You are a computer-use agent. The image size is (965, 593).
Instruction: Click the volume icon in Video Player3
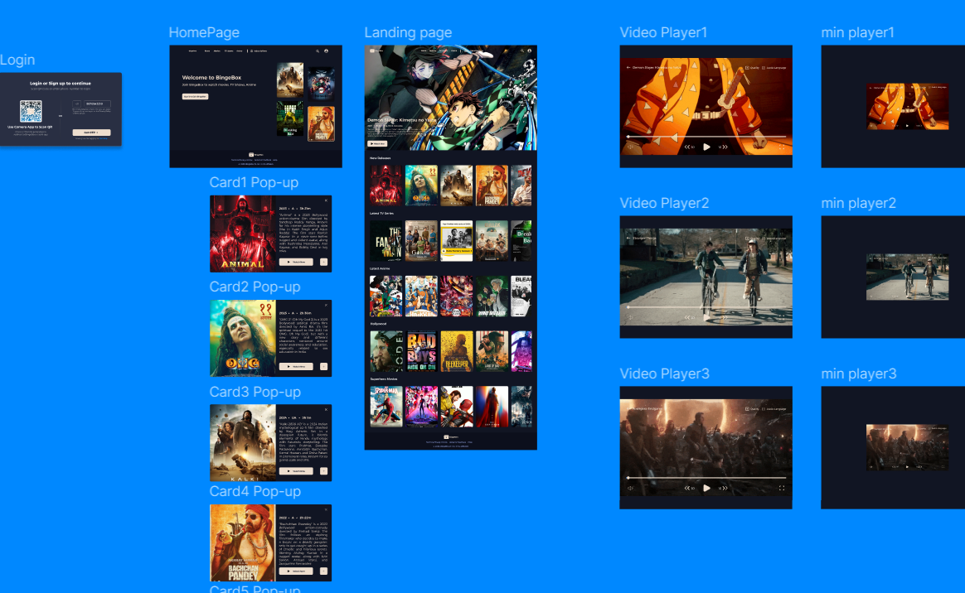coord(630,488)
